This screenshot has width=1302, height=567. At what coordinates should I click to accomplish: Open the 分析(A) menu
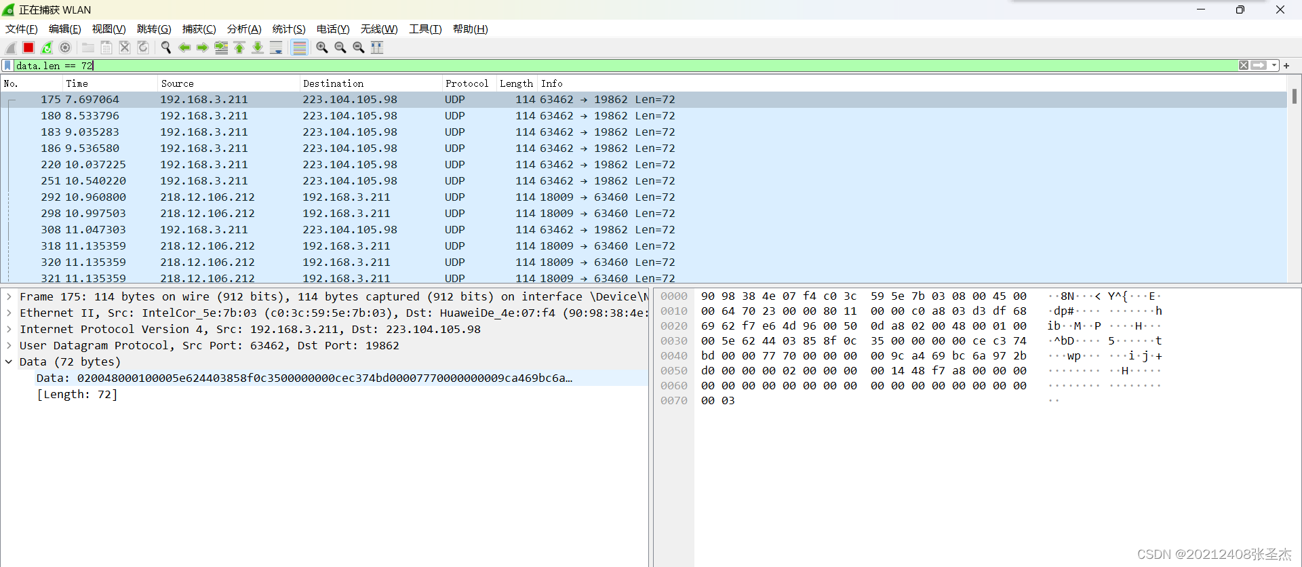coord(244,28)
